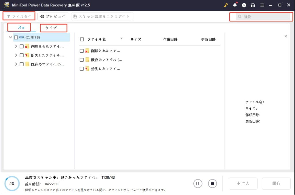Check 紛失したファイ… row in file list
The image size is (295, 195).
pos(82,69)
